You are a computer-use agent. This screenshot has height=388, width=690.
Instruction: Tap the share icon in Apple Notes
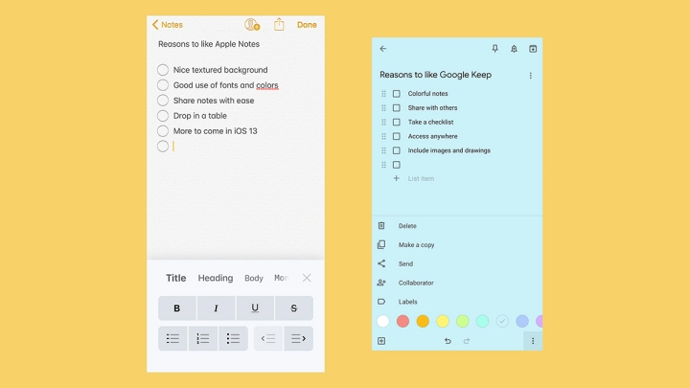(279, 25)
